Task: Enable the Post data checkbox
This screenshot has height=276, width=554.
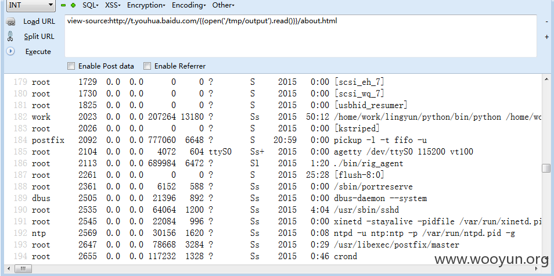Action: point(71,66)
